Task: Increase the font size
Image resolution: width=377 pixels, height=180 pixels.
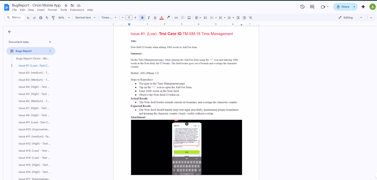Action: point(135,17)
